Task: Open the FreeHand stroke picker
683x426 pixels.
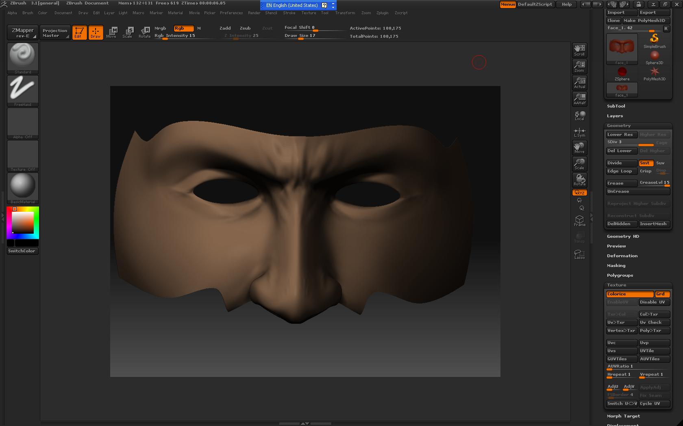Action: pyautogui.click(x=23, y=89)
